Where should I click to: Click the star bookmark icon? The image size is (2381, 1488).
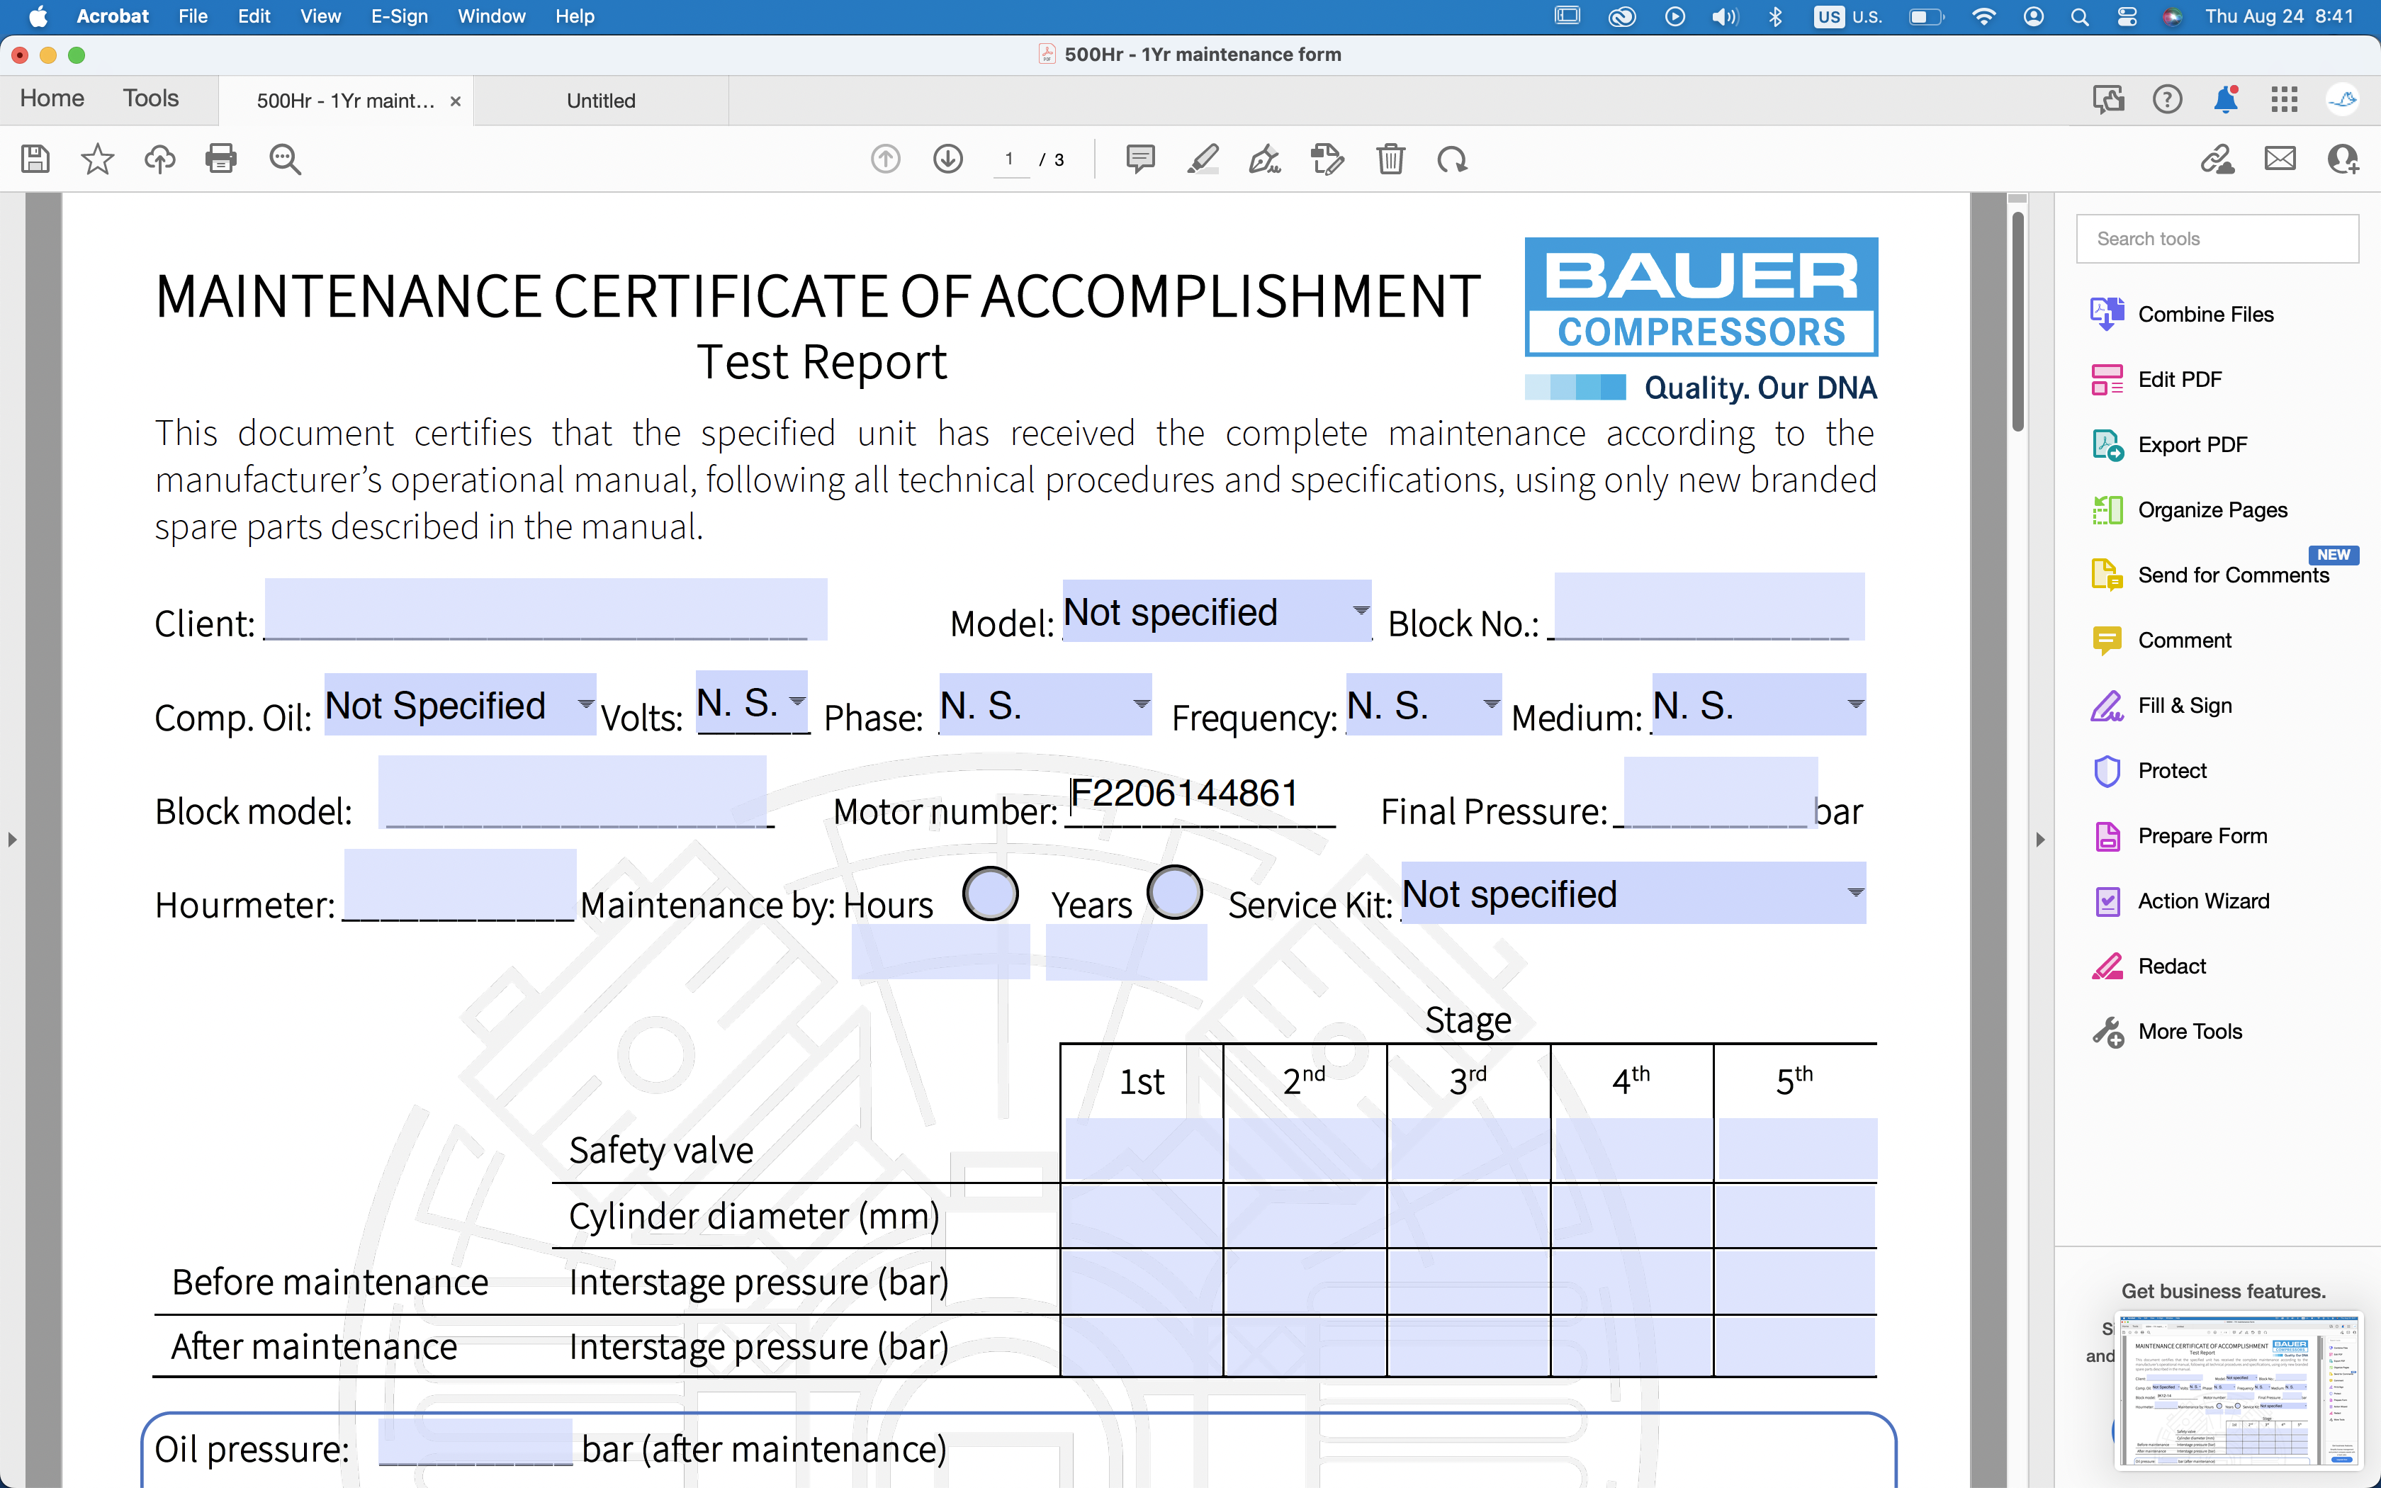(x=97, y=159)
